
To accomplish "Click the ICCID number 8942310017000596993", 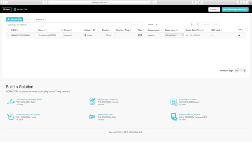I will (x=20, y=35).
